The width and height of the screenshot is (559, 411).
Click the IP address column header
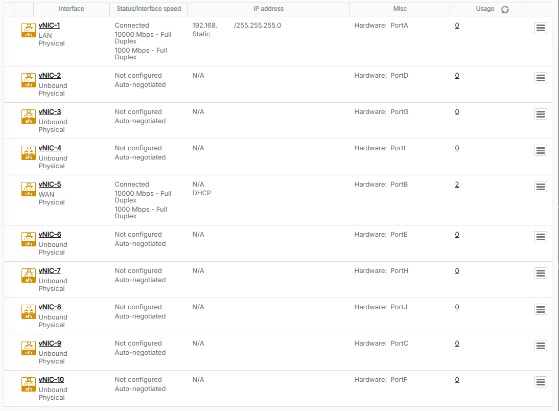268,9
